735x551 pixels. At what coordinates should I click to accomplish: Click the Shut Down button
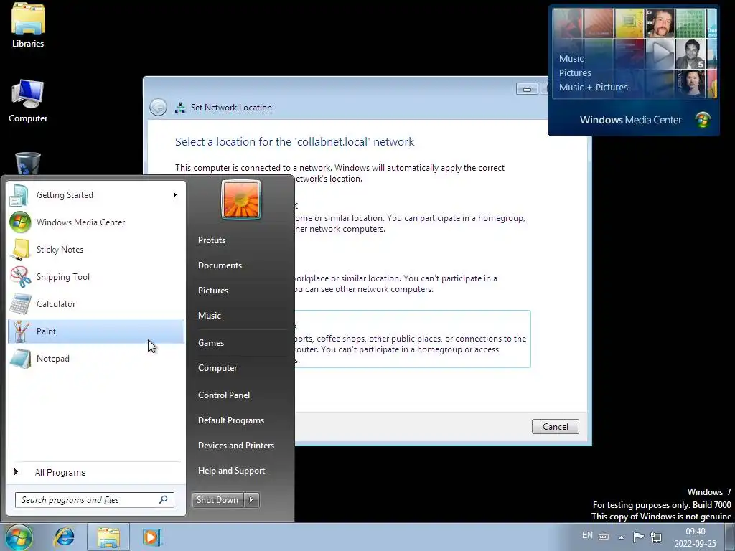[x=218, y=500]
